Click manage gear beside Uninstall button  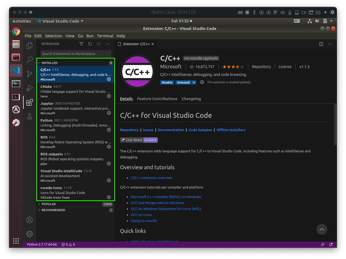click(x=202, y=82)
